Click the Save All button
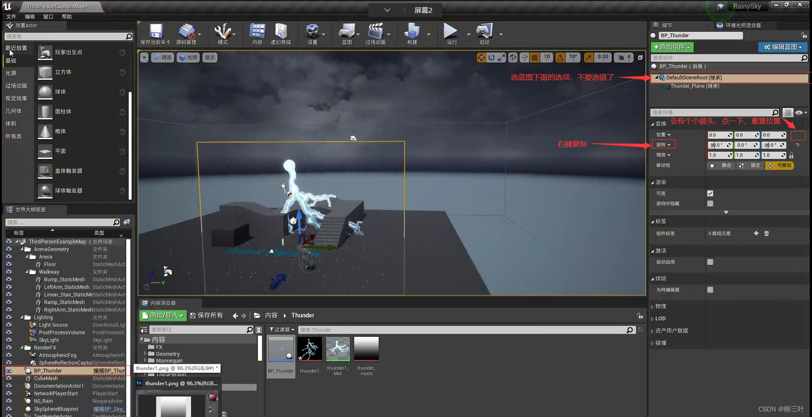Screen dimensions: 812x417 pos(206,316)
